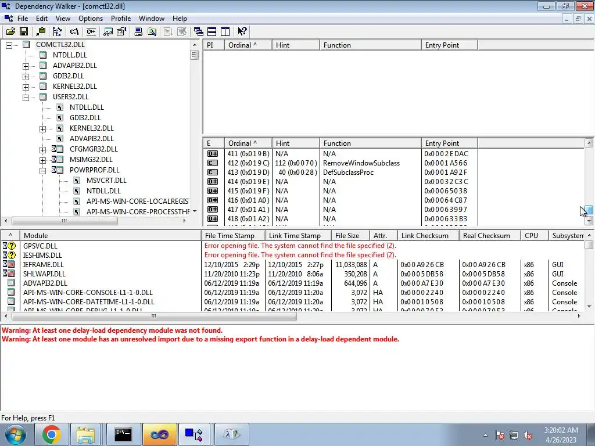Click the context Help pointer icon
Image resolution: width=595 pixels, height=446 pixels.
point(242,31)
